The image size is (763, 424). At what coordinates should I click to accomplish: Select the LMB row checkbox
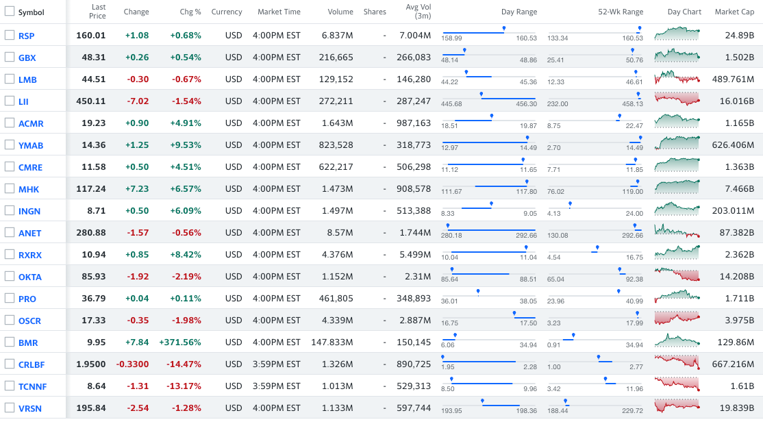[x=9, y=79]
